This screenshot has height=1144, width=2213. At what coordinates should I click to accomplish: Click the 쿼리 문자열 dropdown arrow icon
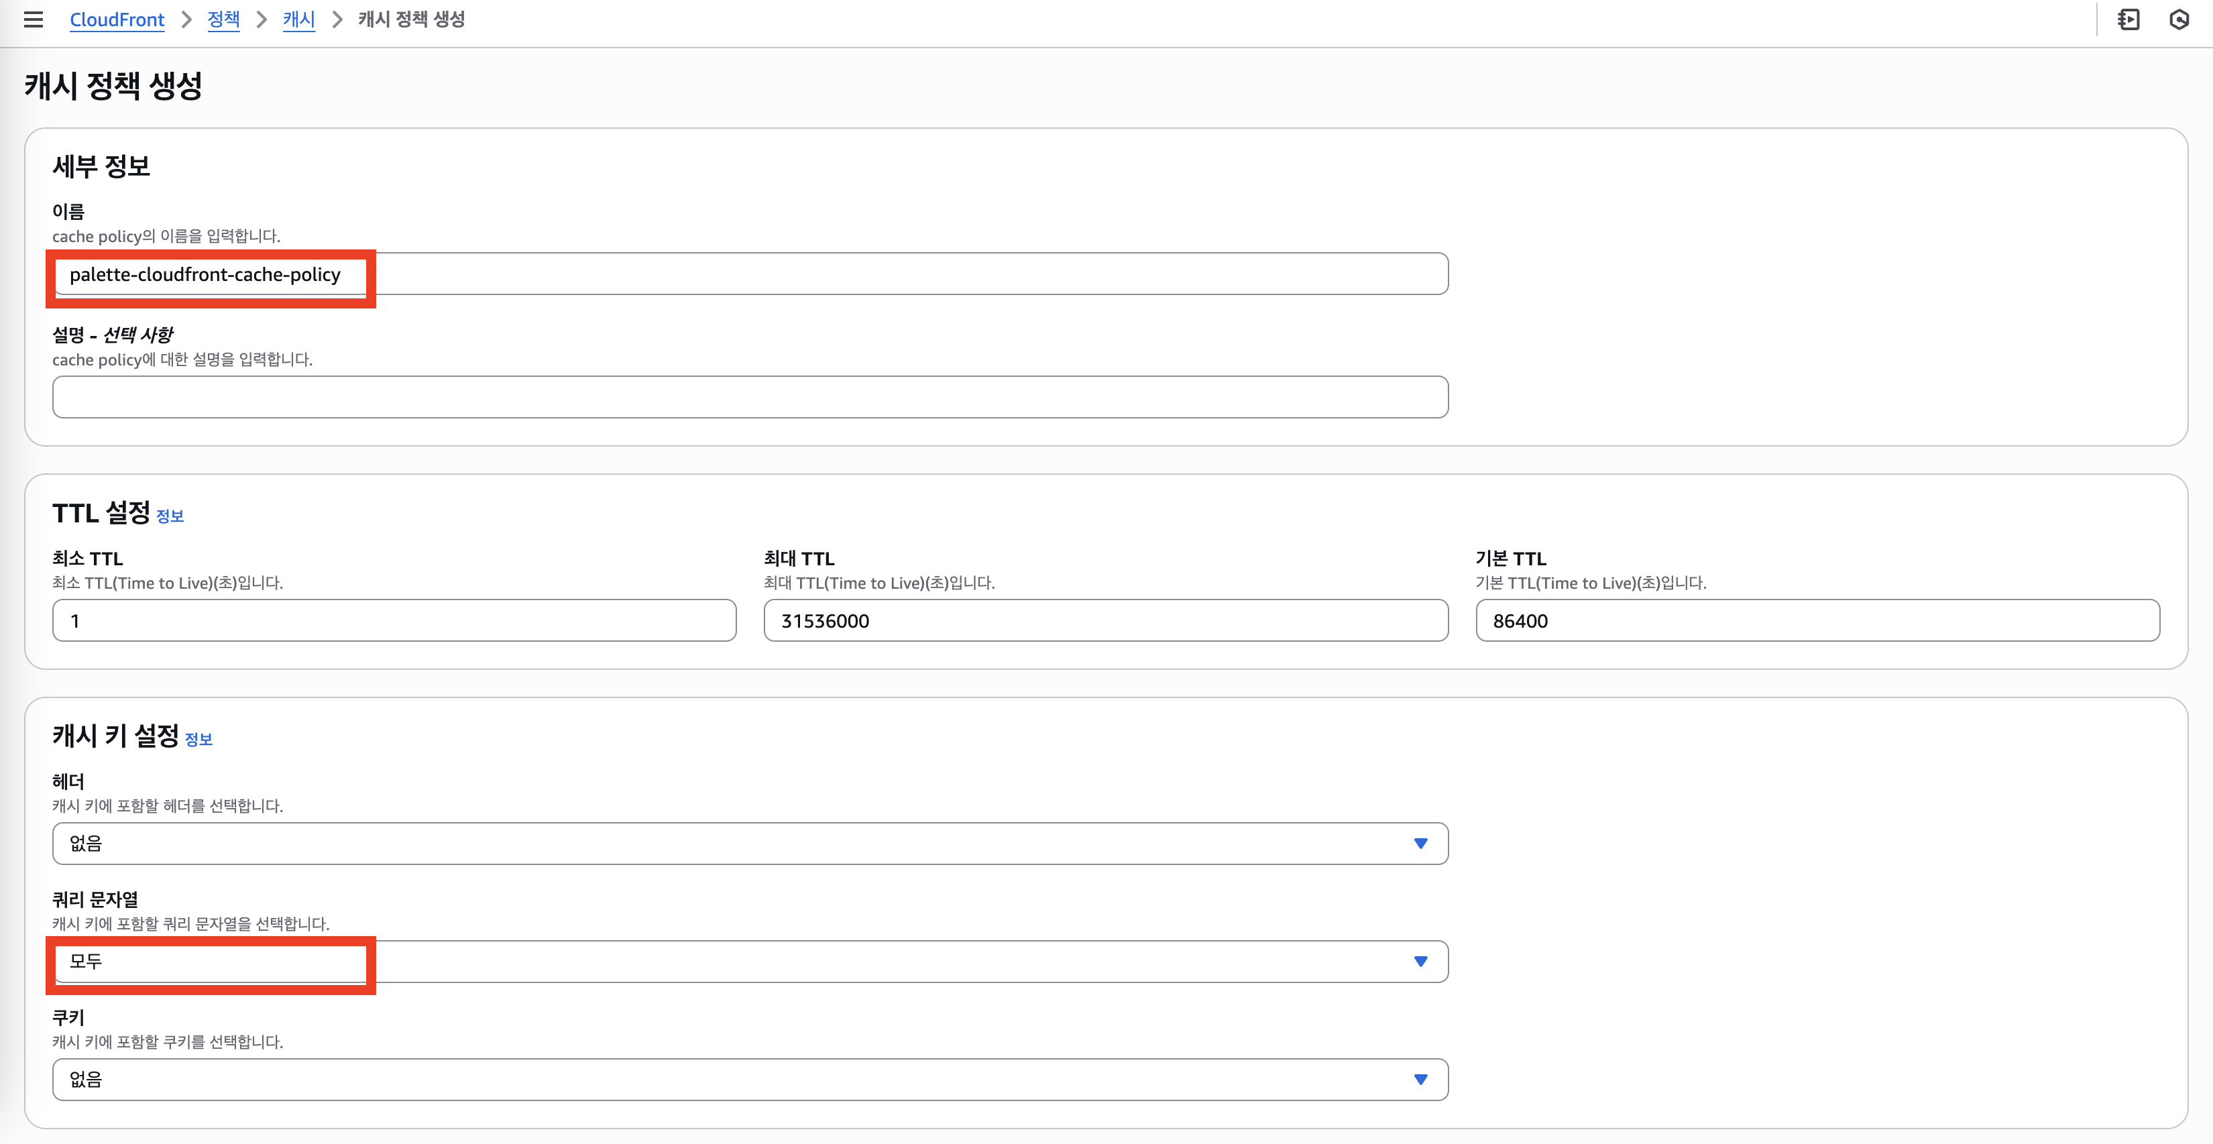point(1420,961)
